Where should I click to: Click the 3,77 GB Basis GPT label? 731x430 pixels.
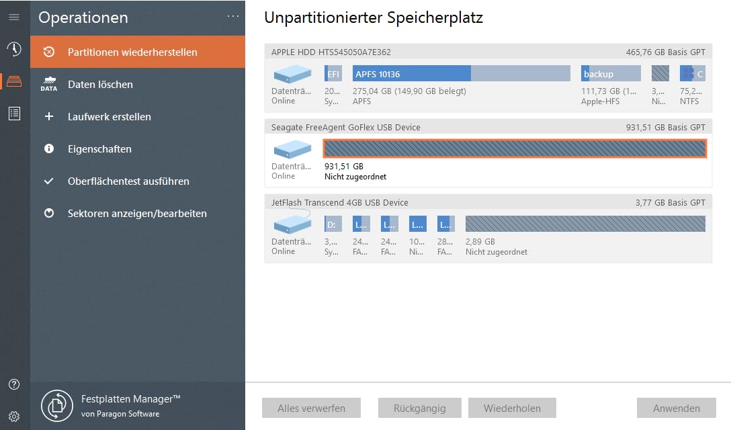click(671, 202)
